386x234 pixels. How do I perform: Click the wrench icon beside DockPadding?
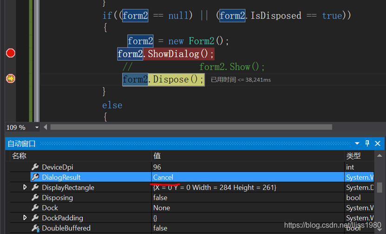35,218
